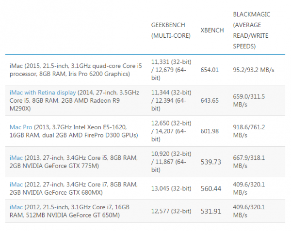Select the 654.01 Xbench score cell

click(210, 70)
